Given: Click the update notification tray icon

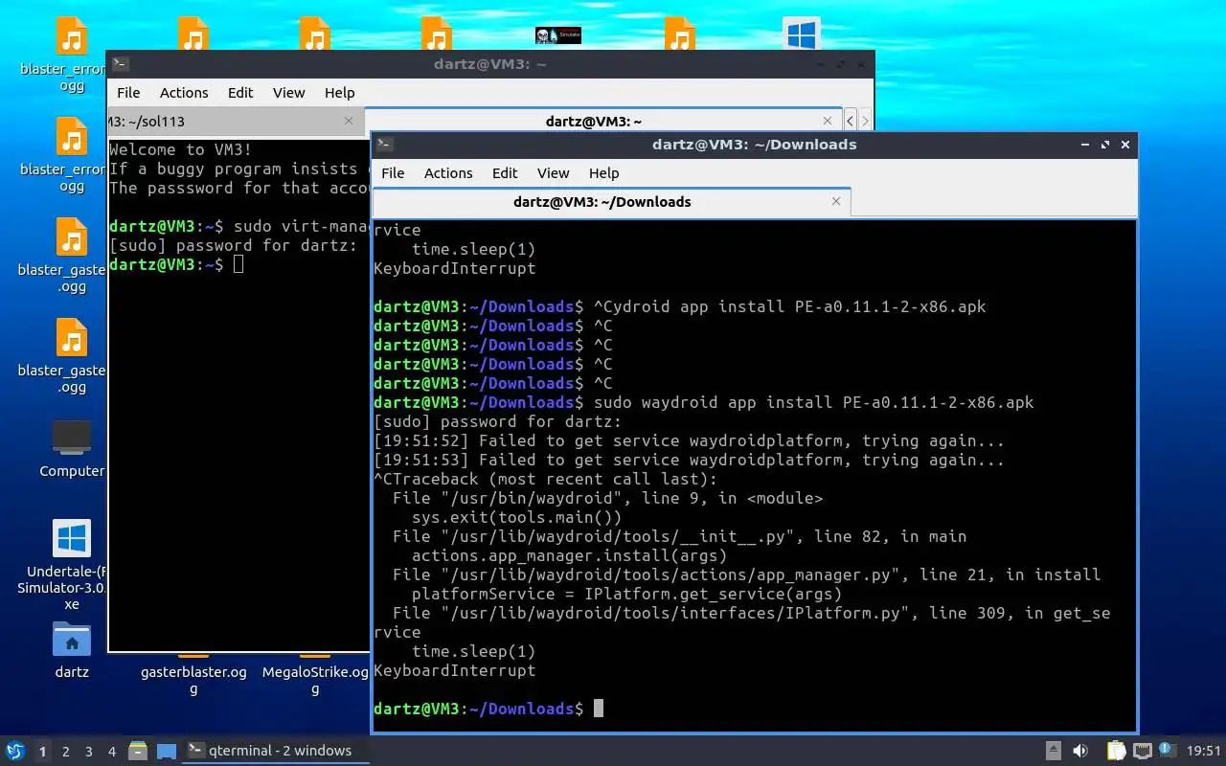Looking at the screenshot, I should tap(1167, 750).
